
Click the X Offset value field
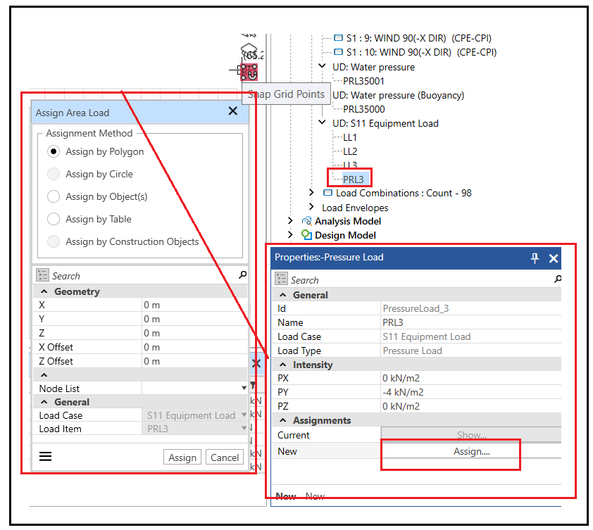(x=194, y=347)
